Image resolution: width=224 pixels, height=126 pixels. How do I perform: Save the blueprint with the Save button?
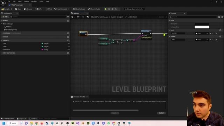point(18,9)
